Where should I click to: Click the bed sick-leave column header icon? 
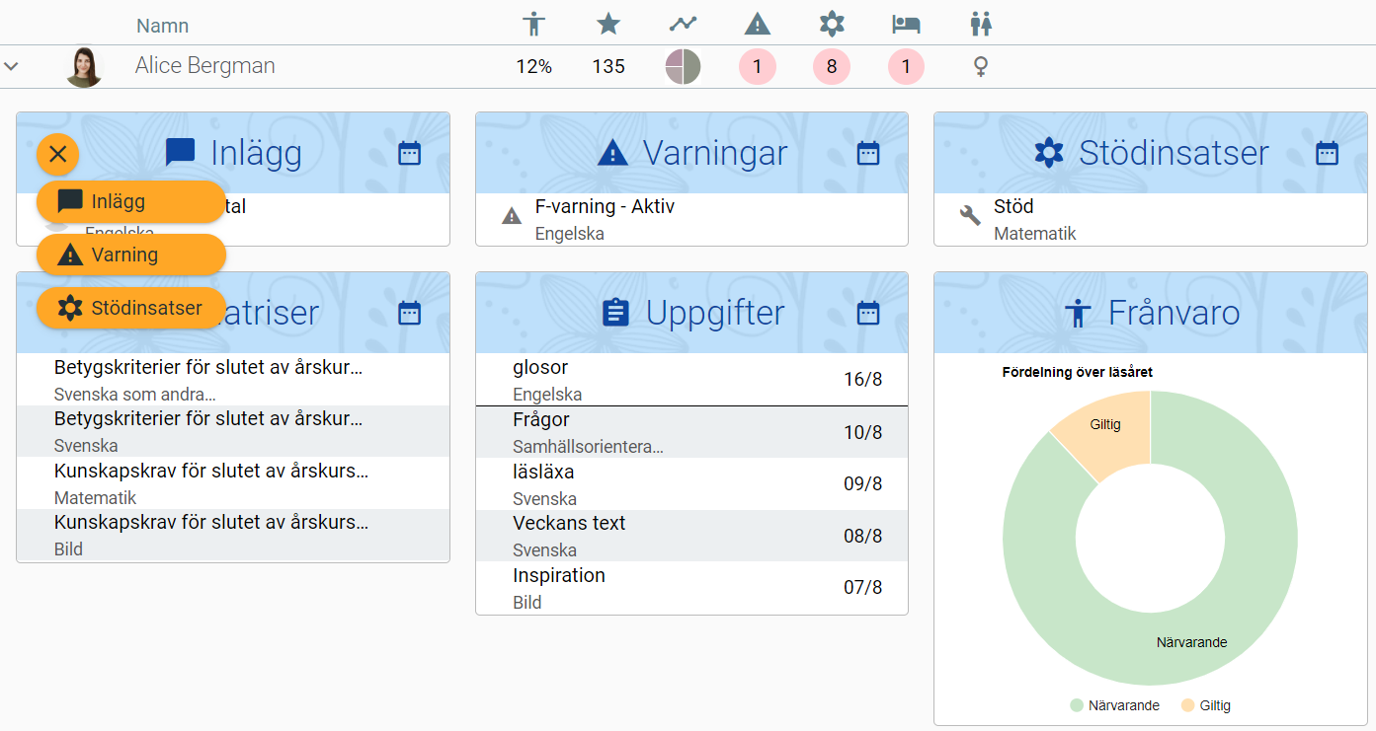[906, 24]
